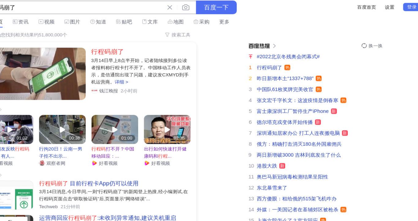Open video titled 行拘20日！云南一男子拒不出示
Screen dimensions: 418x221
pos(61,153)
